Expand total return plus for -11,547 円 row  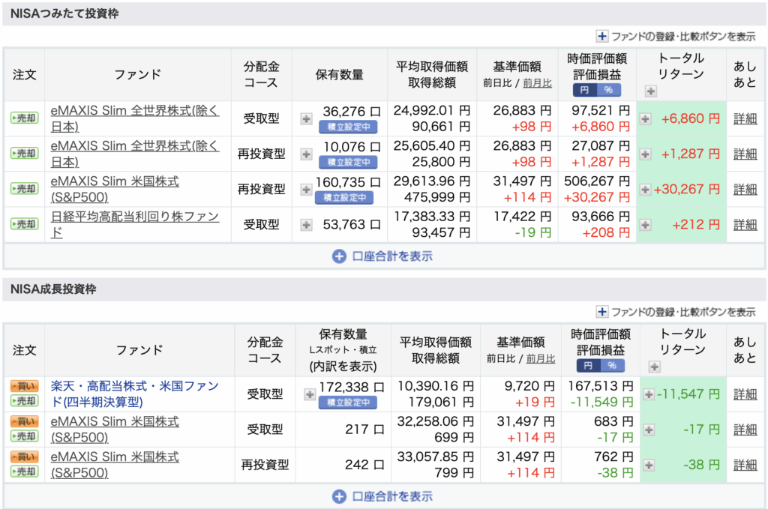pyautogui.click(x=649, y=394)
